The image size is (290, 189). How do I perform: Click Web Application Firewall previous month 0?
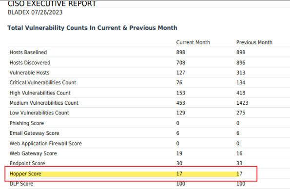(238, 144)
